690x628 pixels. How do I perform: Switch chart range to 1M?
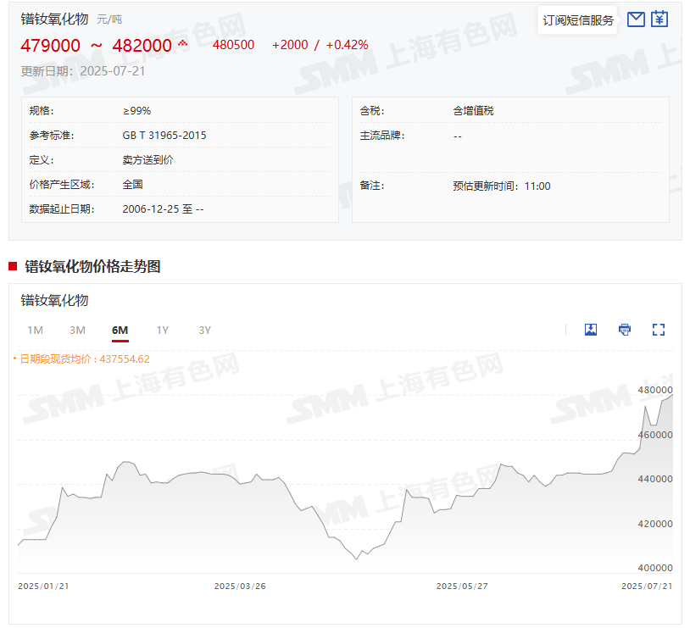[x=35, y=331]
